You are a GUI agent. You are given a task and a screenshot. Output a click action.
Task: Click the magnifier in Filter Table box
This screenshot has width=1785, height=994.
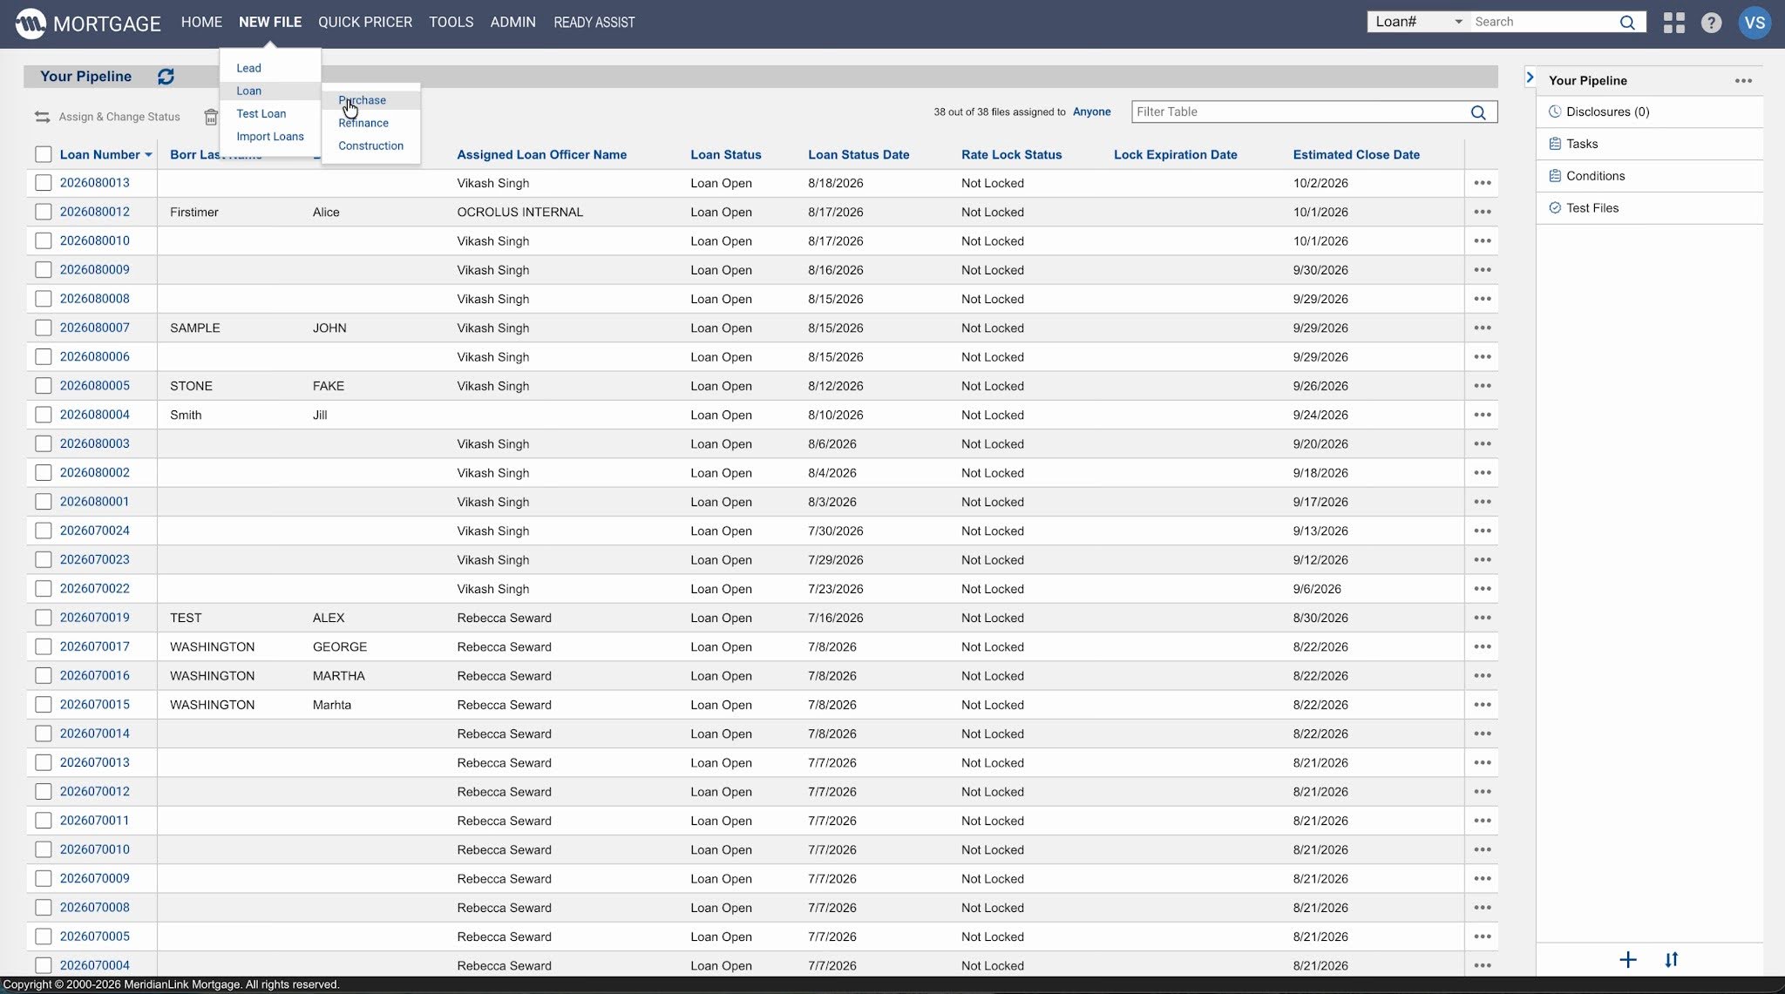click(x=1478, y=112)
